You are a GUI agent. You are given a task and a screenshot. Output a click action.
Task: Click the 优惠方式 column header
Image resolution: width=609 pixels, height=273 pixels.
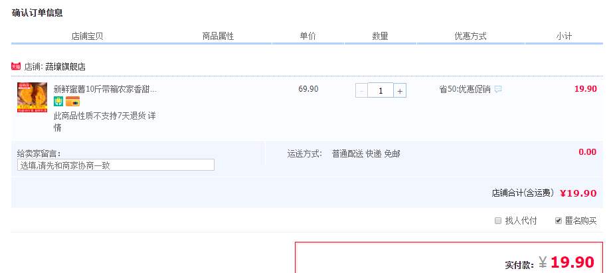pos(471,37)
